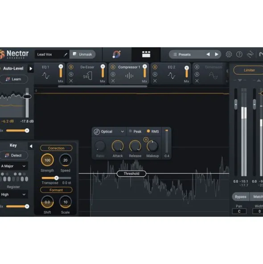Click the Formant Shift knob

pyautogui.click(x=47, y=202)
